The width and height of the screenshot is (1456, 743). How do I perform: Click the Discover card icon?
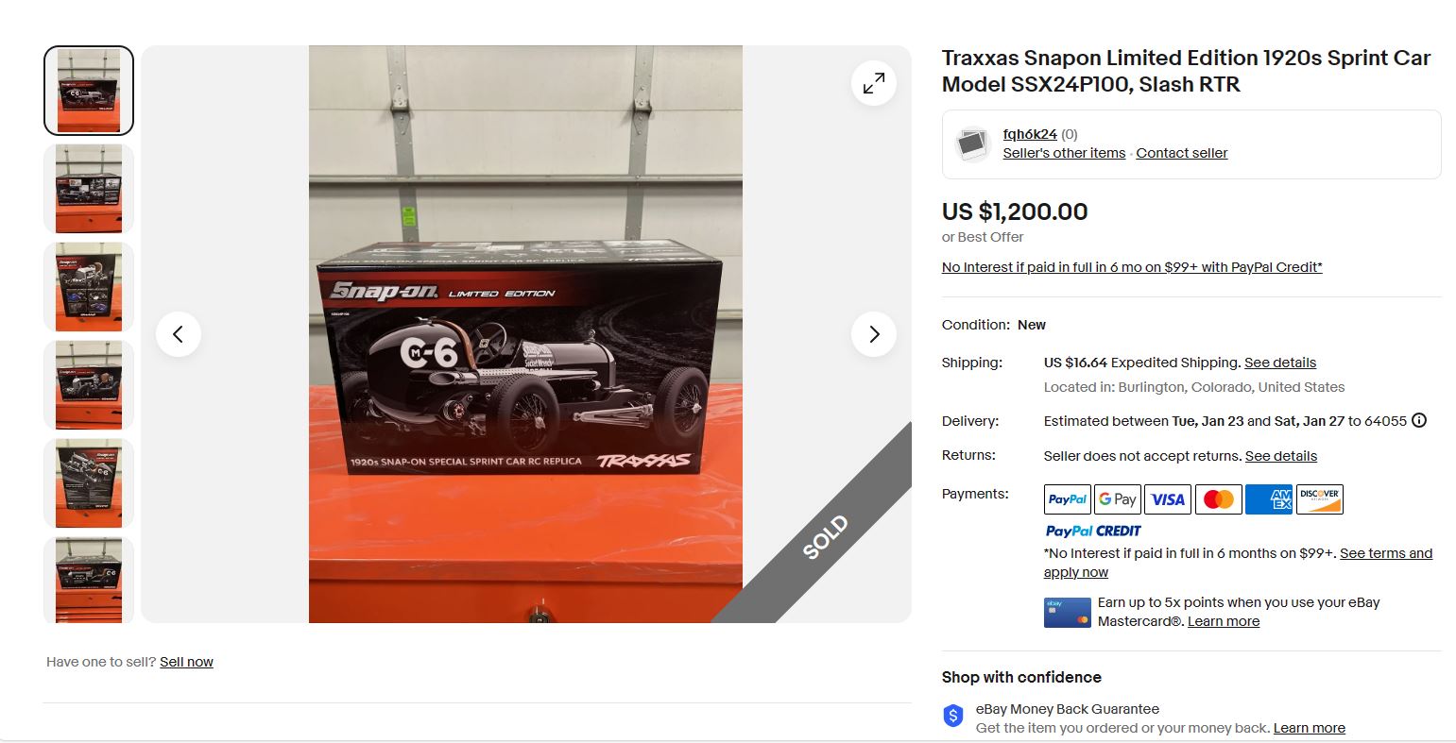coord(1320,499)
